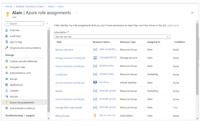The image size is (207, 126).
Task: Open Audit logs in the sidebar menu
Action: point(15,36)
